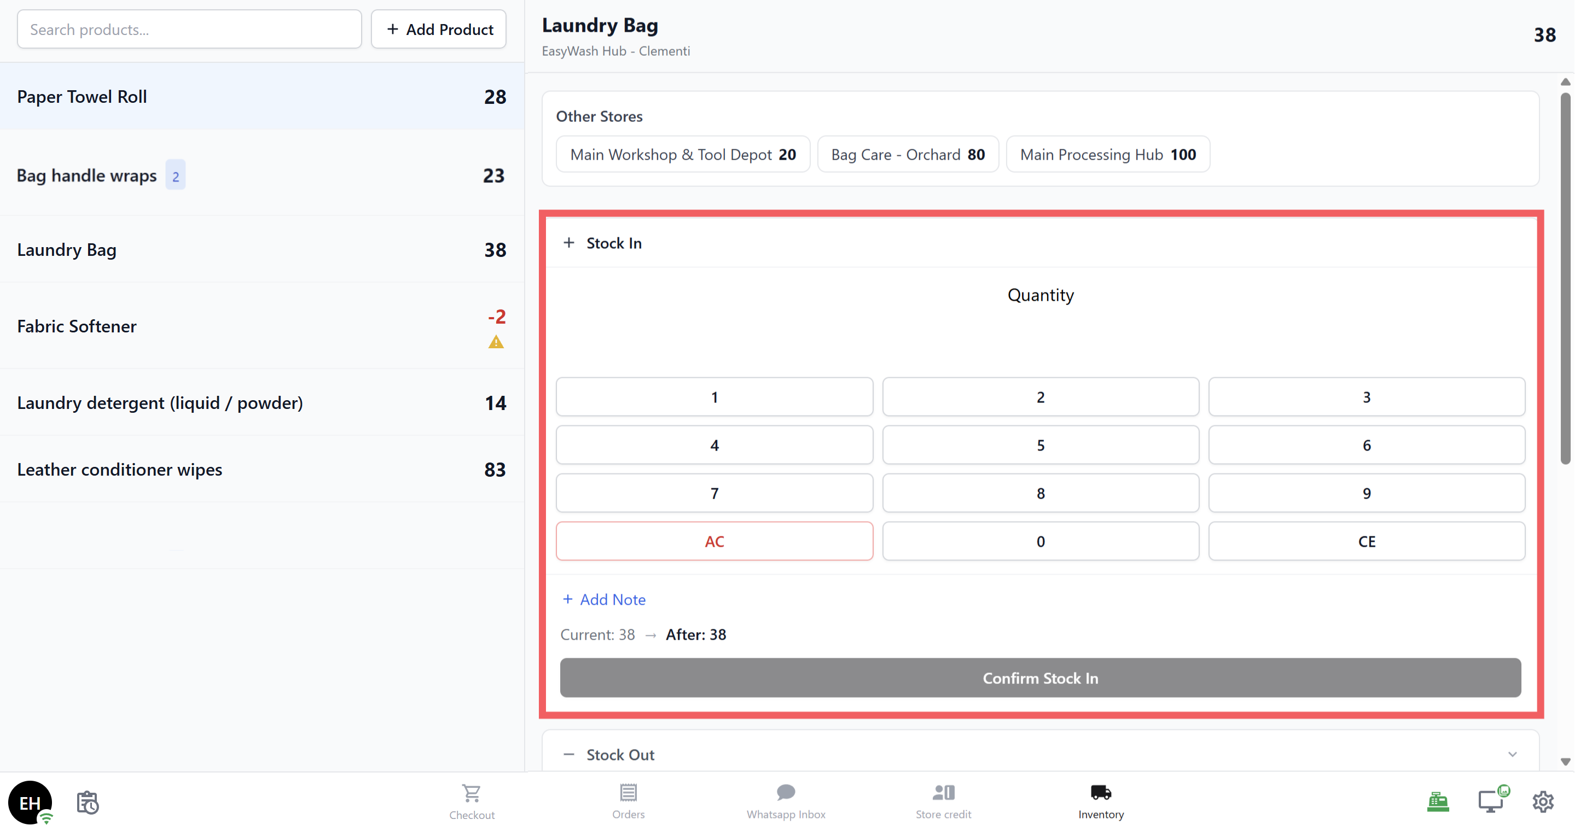Switch to the Inventory tab

1101,800
